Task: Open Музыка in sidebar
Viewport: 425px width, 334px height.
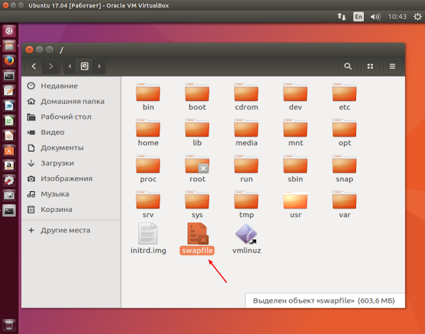Action: (x=71, y=194)
